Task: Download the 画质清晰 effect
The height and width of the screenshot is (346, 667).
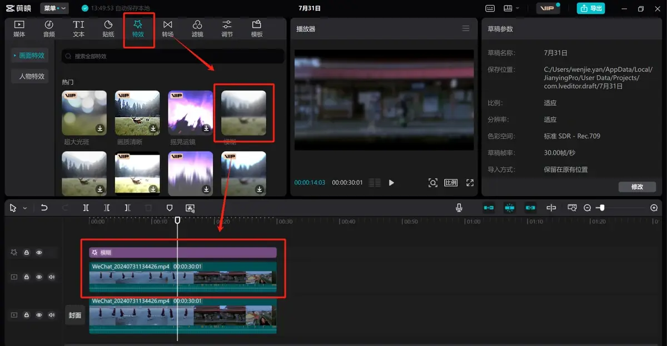Action: 153,128
